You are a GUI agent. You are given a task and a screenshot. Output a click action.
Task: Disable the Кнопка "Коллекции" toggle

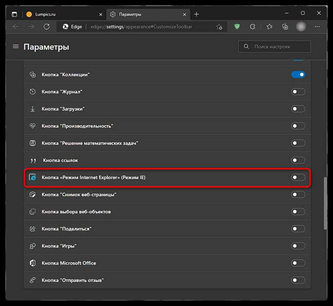click(298, 75)
